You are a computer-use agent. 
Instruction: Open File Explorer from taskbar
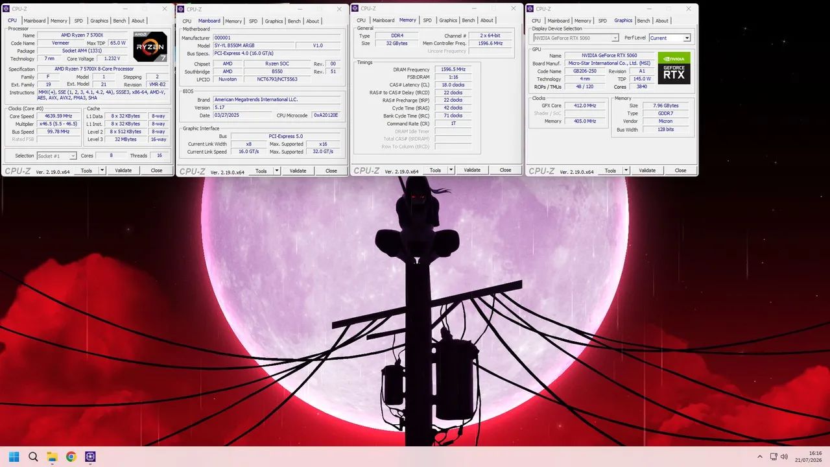tap(52, 457)
